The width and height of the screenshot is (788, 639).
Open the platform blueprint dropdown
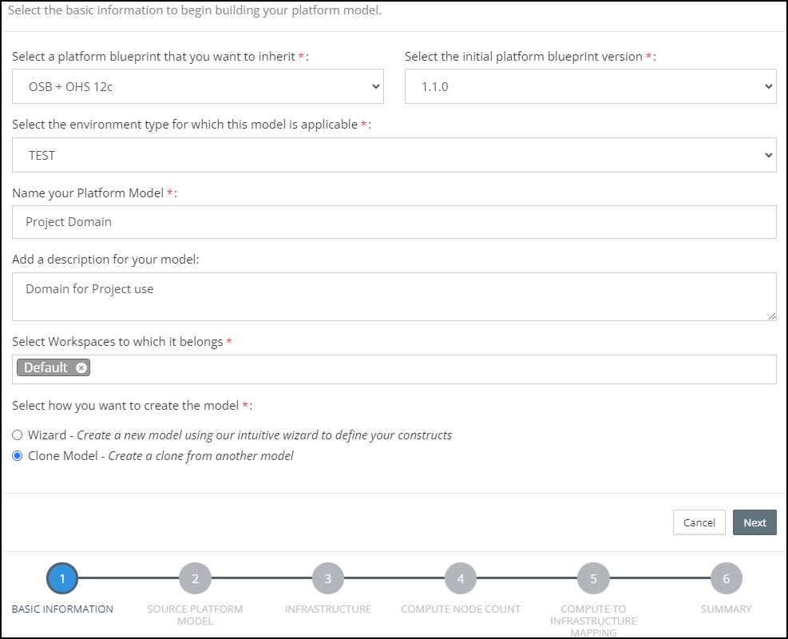(x=198, y=86)
